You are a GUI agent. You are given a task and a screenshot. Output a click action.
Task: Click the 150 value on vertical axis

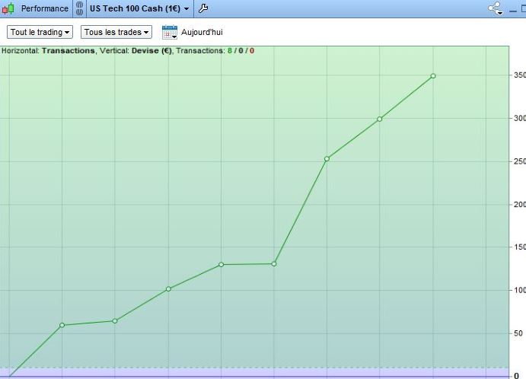click(520, 247)
